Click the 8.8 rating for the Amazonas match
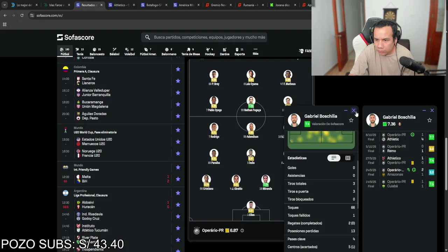 click(x=432, y=172)
